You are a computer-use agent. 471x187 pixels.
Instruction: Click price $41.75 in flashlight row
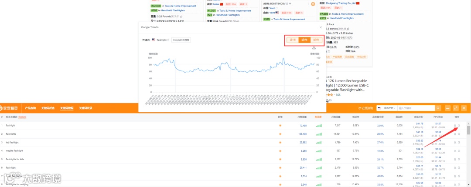(420, 124)
